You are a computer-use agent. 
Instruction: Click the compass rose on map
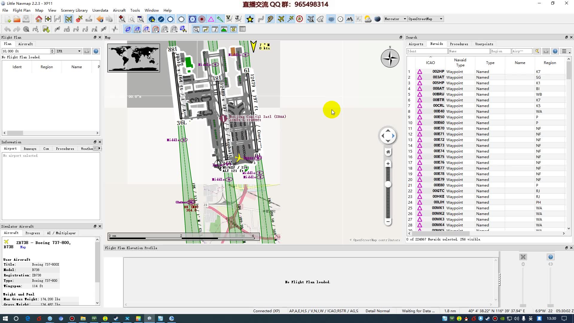(x=390, y=58)
